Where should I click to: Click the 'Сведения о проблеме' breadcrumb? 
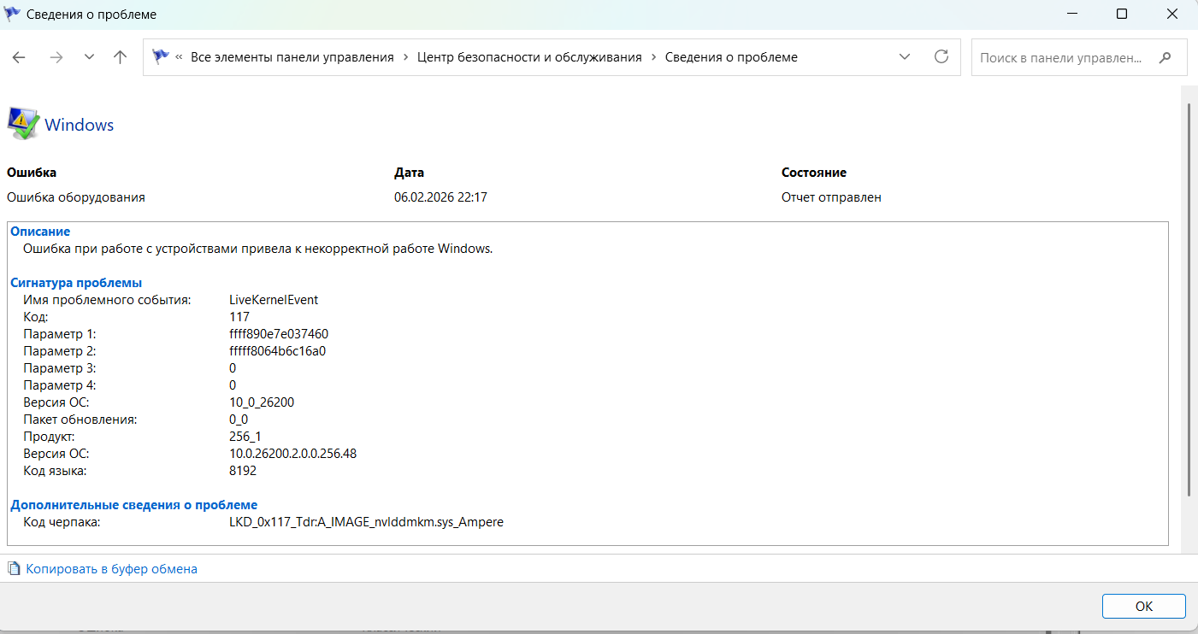click(x=731, y=57)
